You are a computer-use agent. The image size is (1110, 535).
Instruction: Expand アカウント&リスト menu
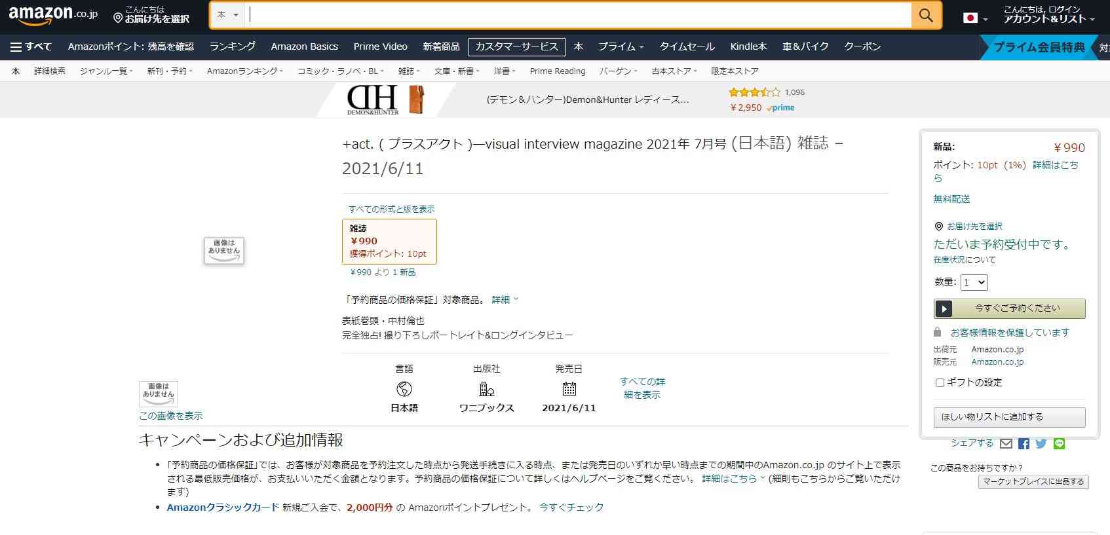click(1049, 15)
